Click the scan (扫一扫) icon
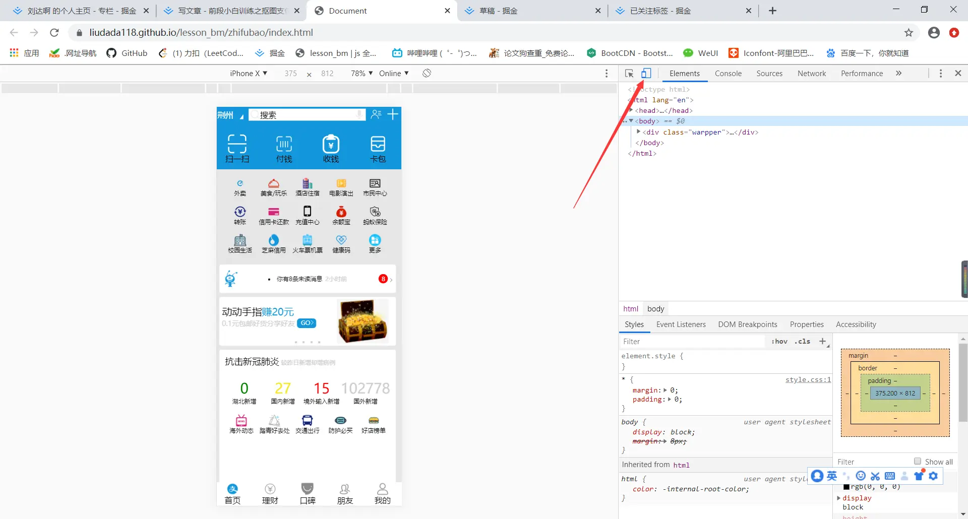Viewport: 968px width, 519px height. point(237,144)
